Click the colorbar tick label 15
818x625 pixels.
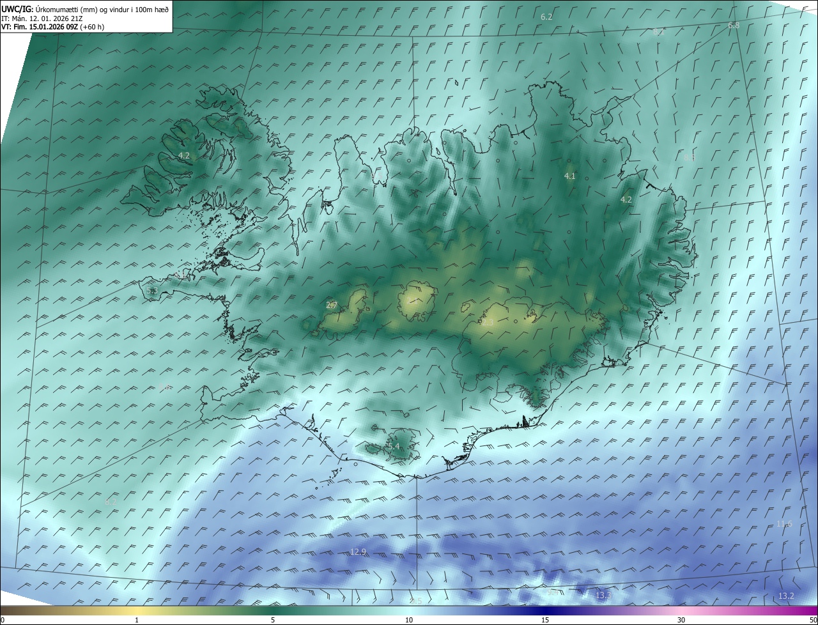coord(545,620)
